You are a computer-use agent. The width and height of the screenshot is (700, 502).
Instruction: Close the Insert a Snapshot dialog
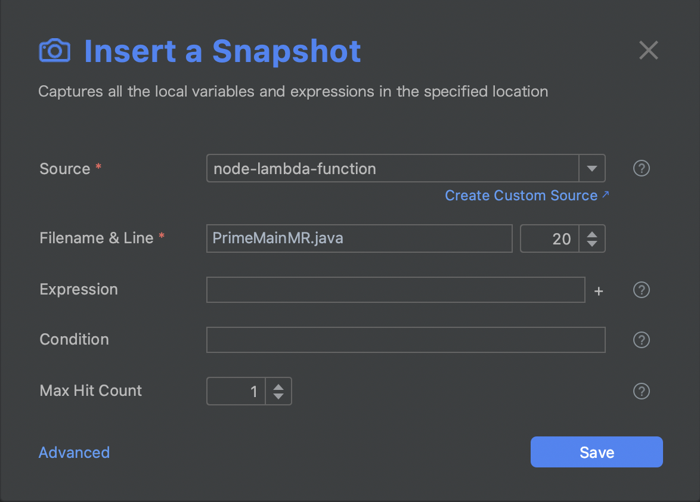point(648,51)
